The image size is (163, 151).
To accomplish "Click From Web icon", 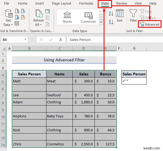I will click(17, 17).
